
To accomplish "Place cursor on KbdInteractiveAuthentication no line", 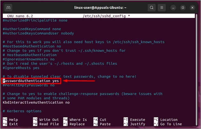I will (36, 102).
